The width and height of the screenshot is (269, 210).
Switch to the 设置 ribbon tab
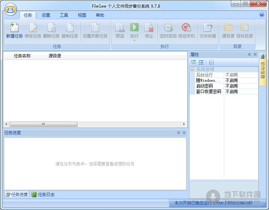[46, 15]
